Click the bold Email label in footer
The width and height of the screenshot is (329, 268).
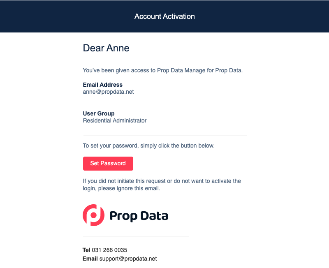coord(90,259)
